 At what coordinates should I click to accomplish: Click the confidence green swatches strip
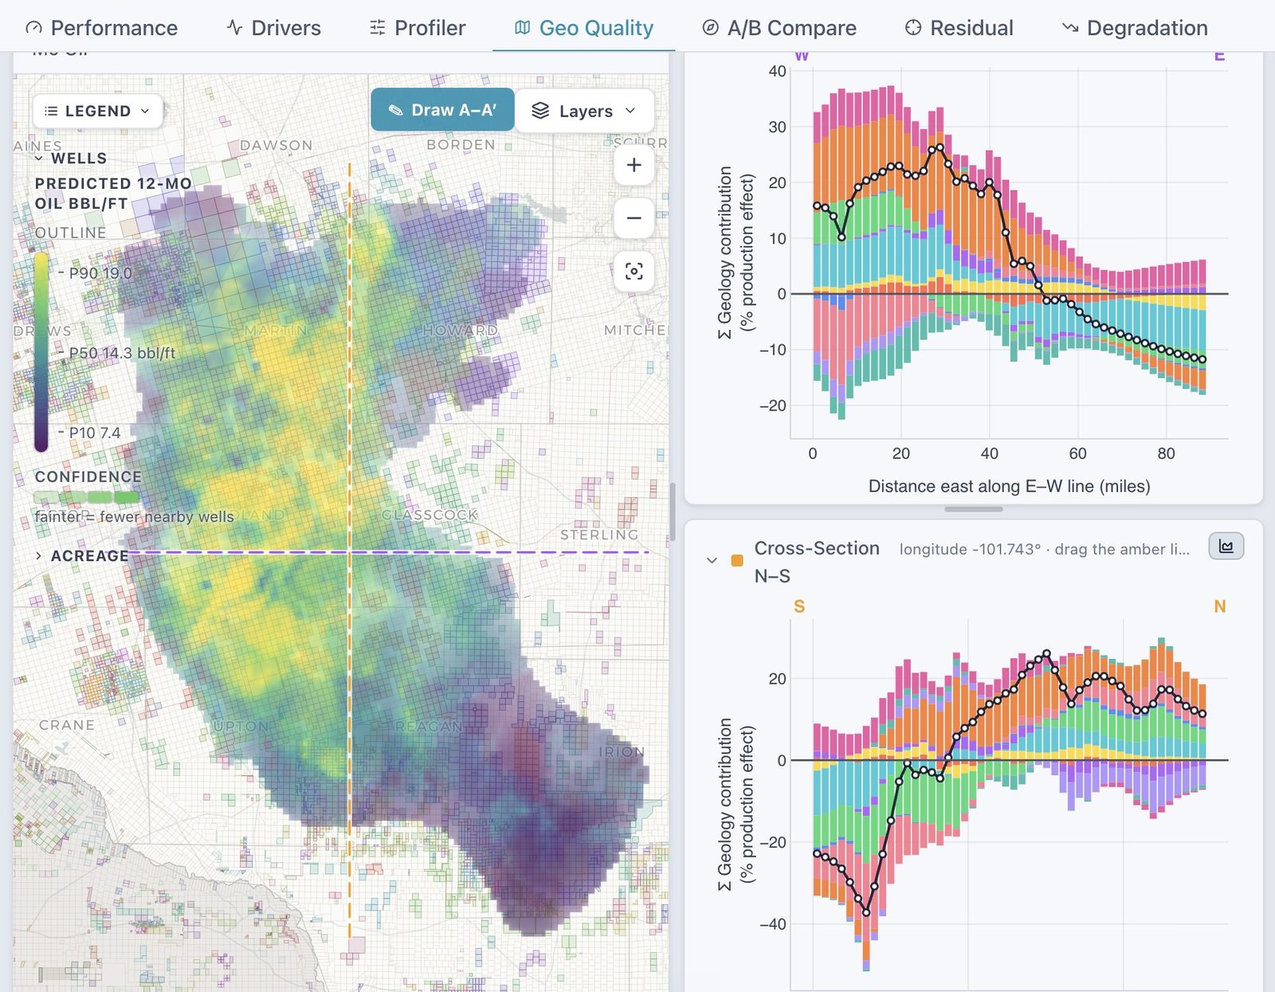click(x=86, y=497)
